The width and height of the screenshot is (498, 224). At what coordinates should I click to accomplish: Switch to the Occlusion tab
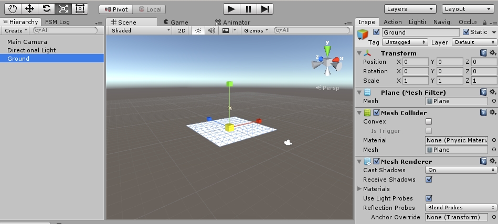[x=468, y=22]
